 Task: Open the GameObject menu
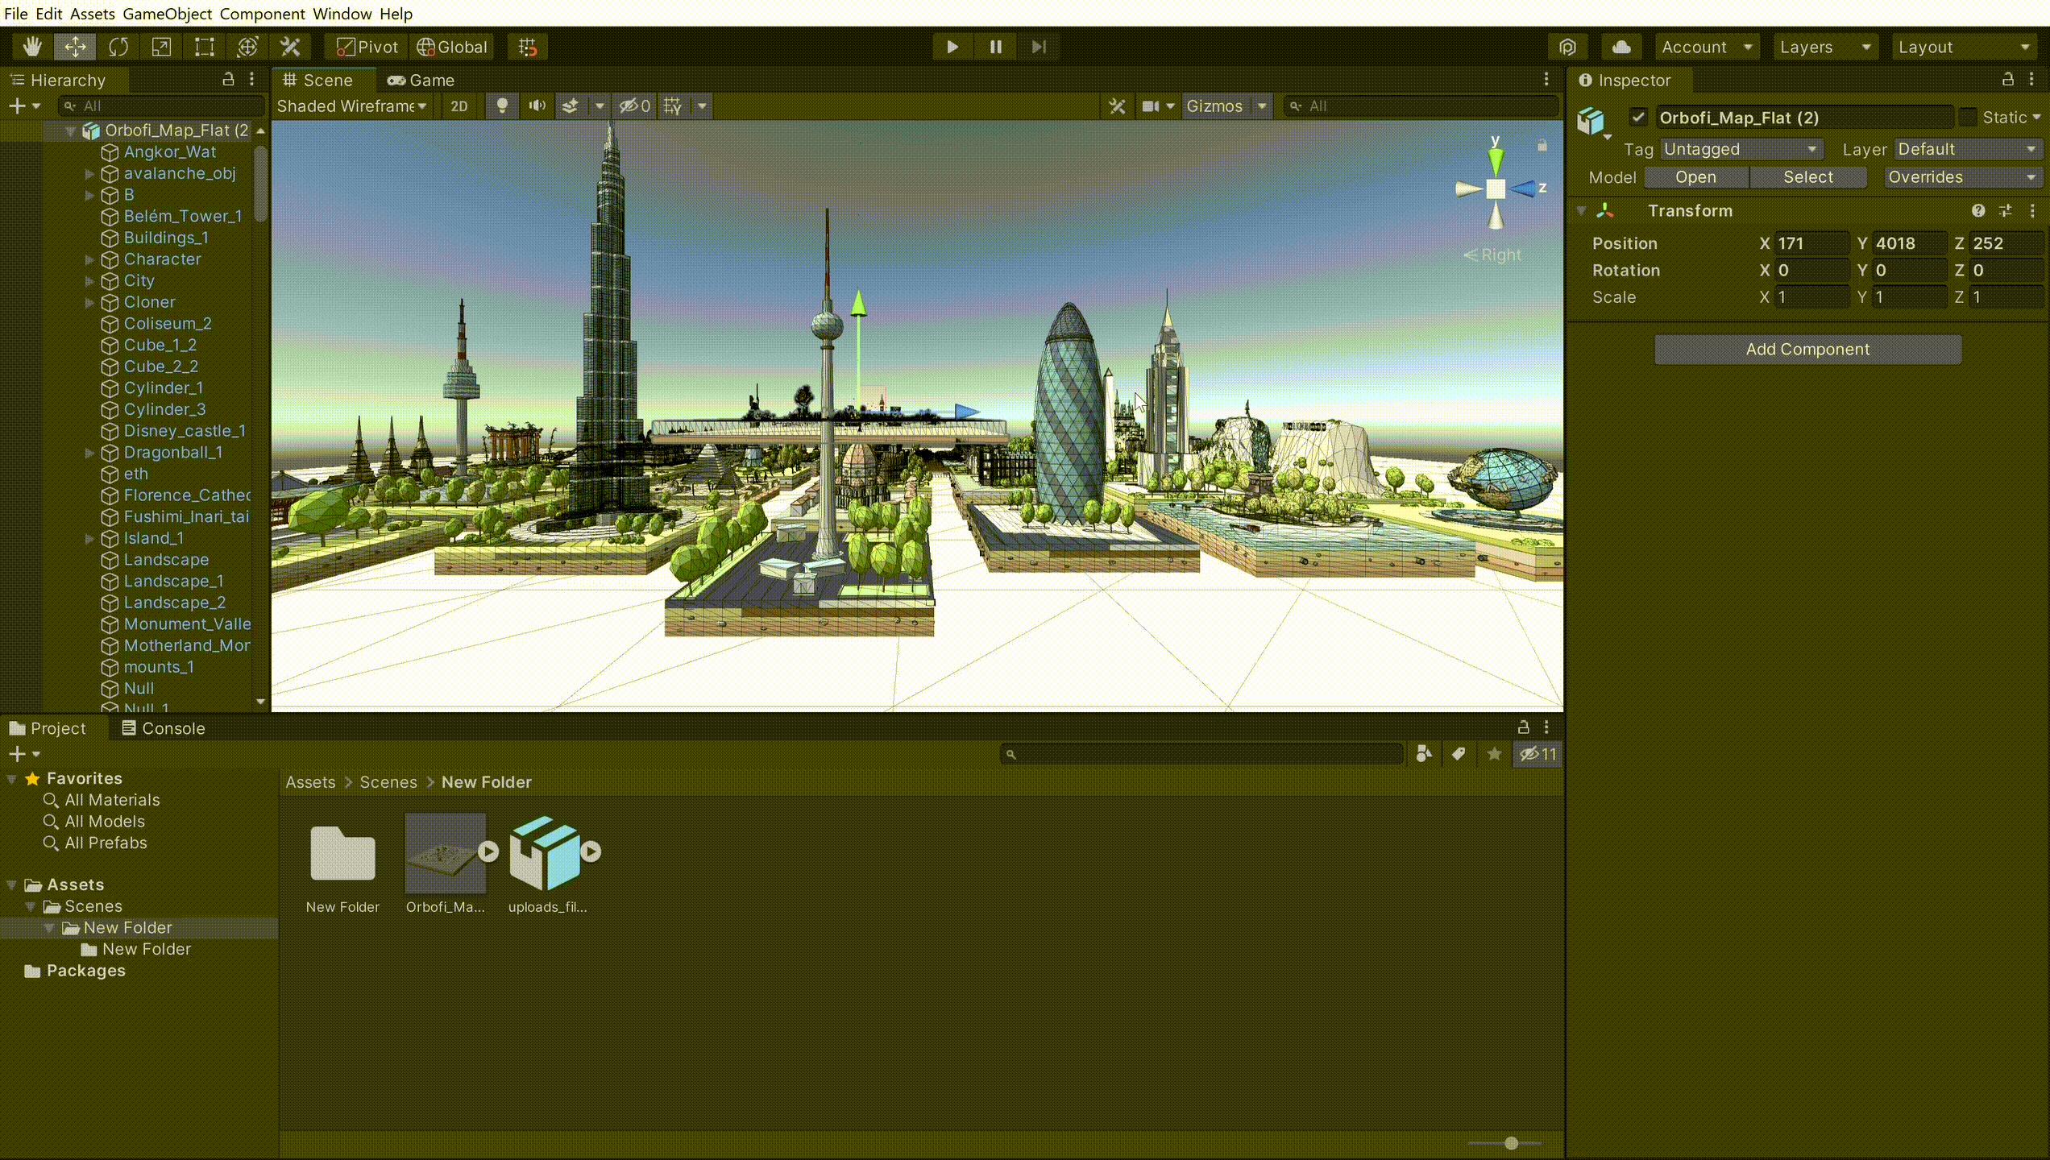[x=168, y=14]
